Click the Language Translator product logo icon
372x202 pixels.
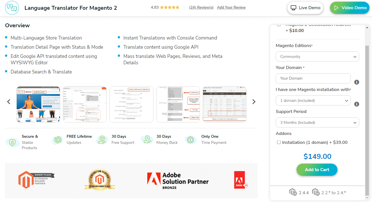coord(12,8)
